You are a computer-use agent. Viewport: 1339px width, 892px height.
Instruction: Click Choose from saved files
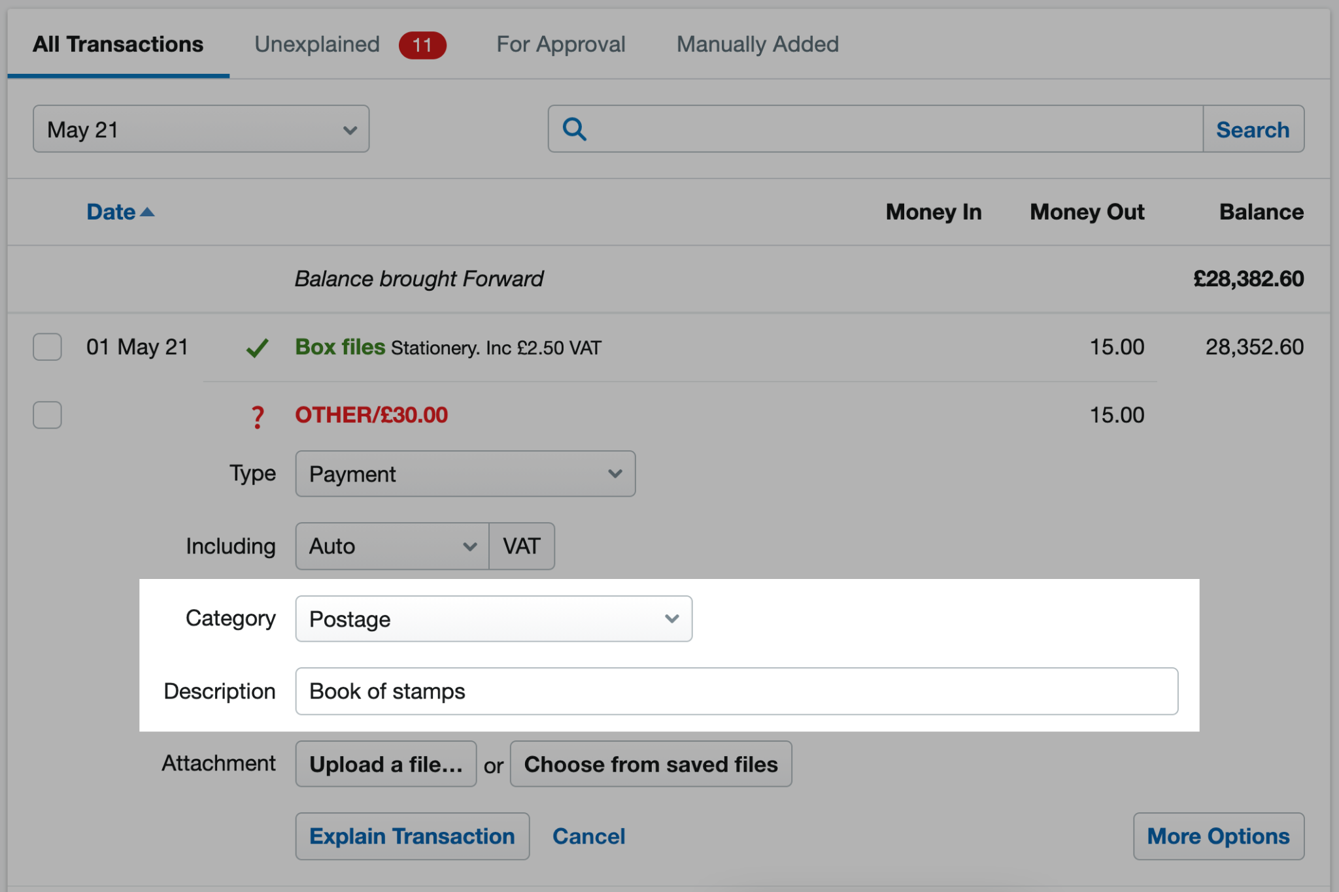(x=651, y=763)
